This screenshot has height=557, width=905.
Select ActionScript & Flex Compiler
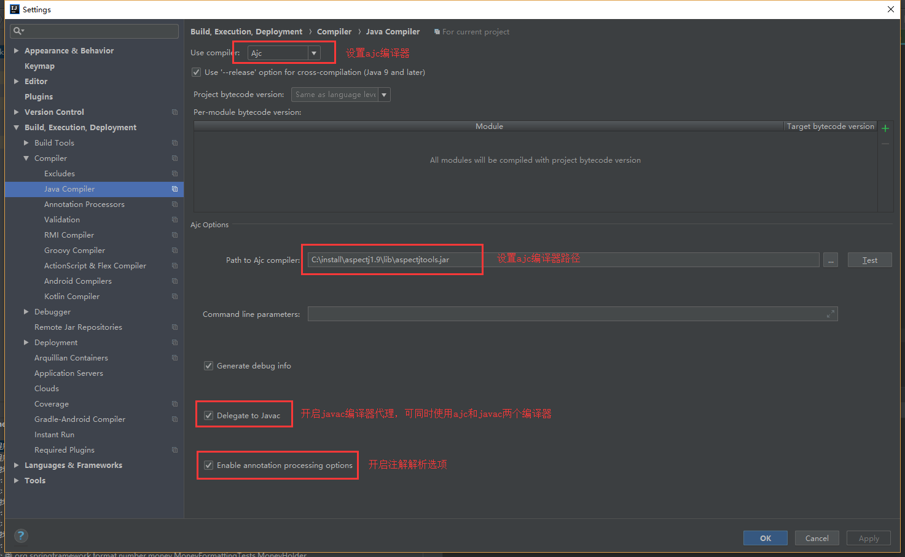tap(95, 266)
